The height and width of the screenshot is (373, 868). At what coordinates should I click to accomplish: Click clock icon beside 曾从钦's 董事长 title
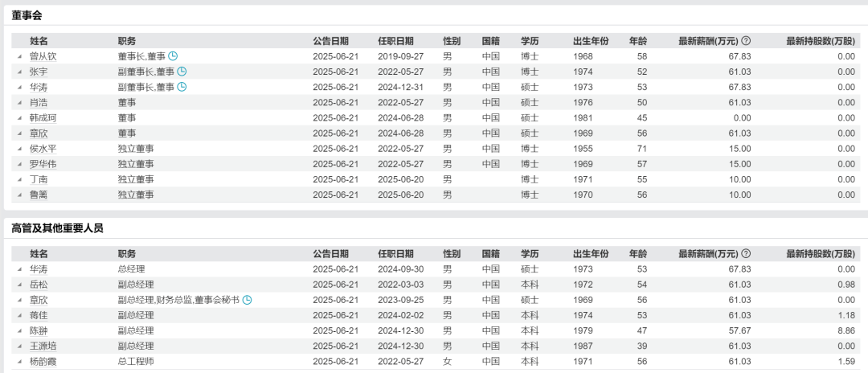pos(174,56)
